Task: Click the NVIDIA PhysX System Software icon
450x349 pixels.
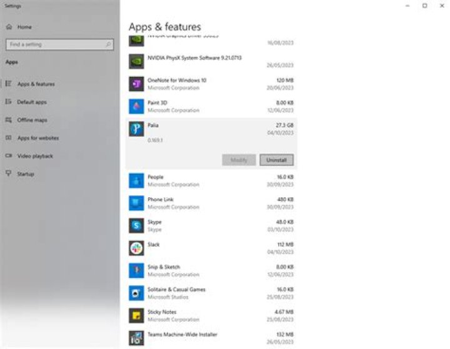Action: [x=136, y=61]
